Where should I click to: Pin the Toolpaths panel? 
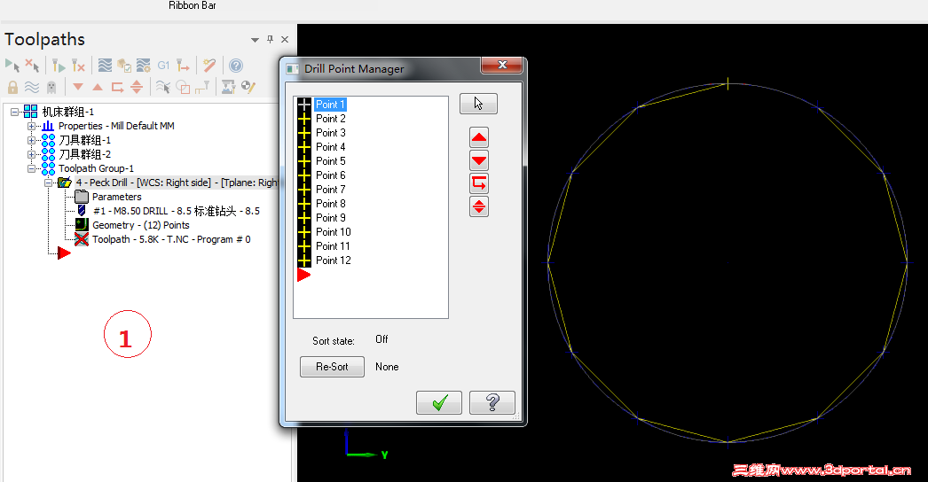[x=270, y=39]
